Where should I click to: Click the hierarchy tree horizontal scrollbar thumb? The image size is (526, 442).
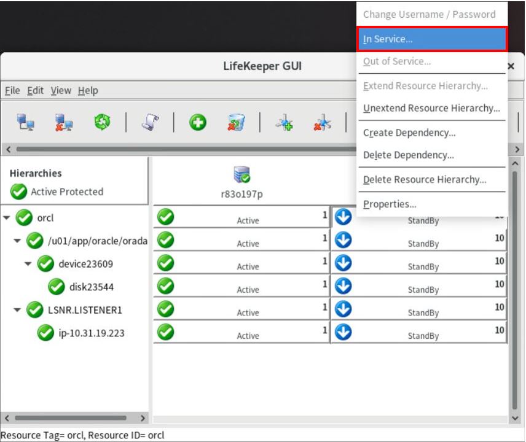pyautogui.click(x=71, y=418)
